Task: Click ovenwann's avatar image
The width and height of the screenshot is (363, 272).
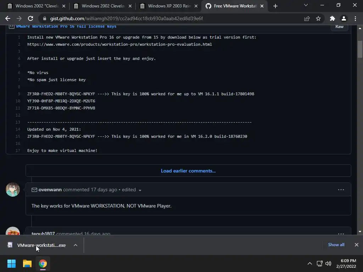Action: click(x=13, y=189)
